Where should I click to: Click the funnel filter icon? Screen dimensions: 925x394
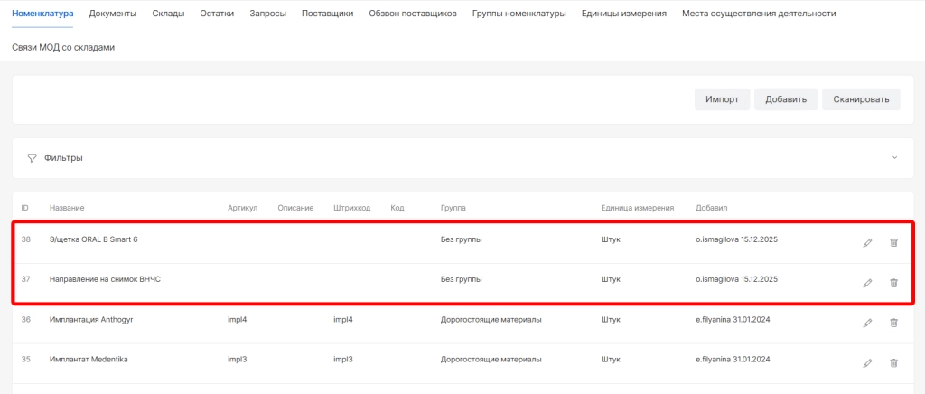tap(33, 157)
